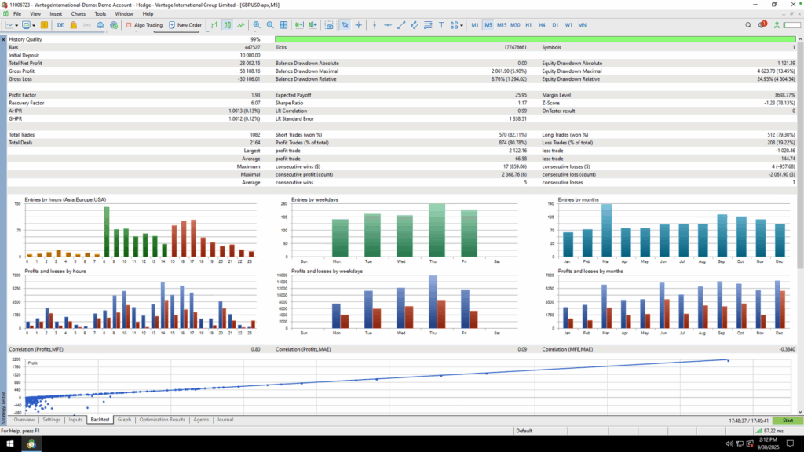Open the toolbar search magnifier
The width and height of the screenshot is (804, 452).
[748, 25]
